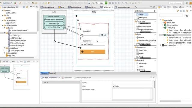Collapse the TodoEntry node
This screenshot has height=108, width=192.
coord(163,28)
